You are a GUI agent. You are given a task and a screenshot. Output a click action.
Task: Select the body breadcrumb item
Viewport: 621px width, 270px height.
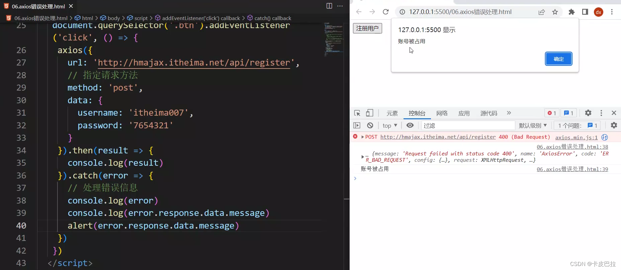point(110,18)
